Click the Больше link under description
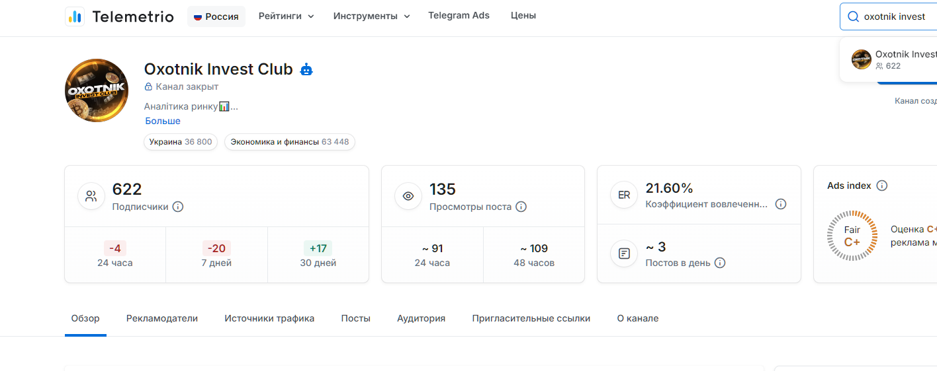 click(x=163, y=121)
